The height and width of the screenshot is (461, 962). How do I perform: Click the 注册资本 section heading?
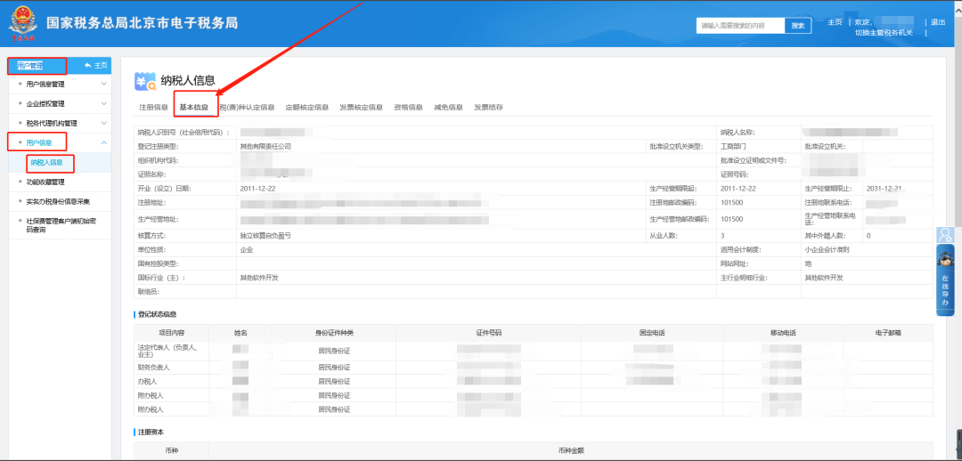coord(151,433)
